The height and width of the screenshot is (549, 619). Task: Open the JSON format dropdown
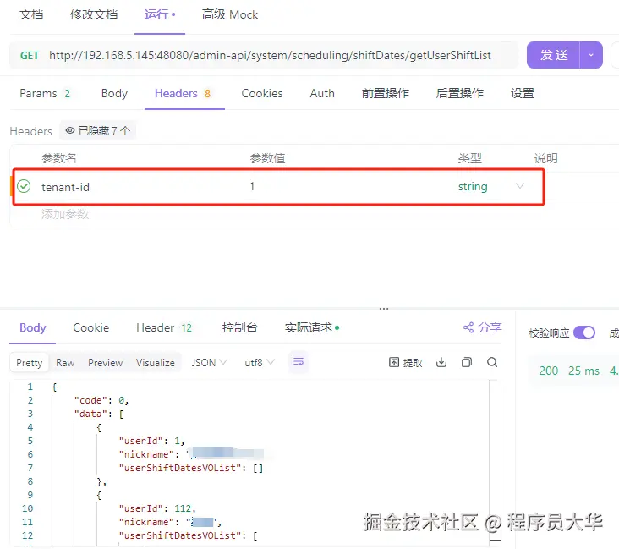tap(209, 363)
